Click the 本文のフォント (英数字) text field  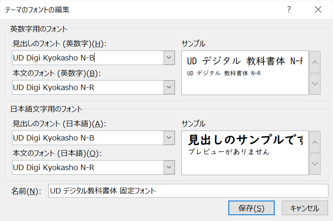pyautogui.click(x=88, y=87)
